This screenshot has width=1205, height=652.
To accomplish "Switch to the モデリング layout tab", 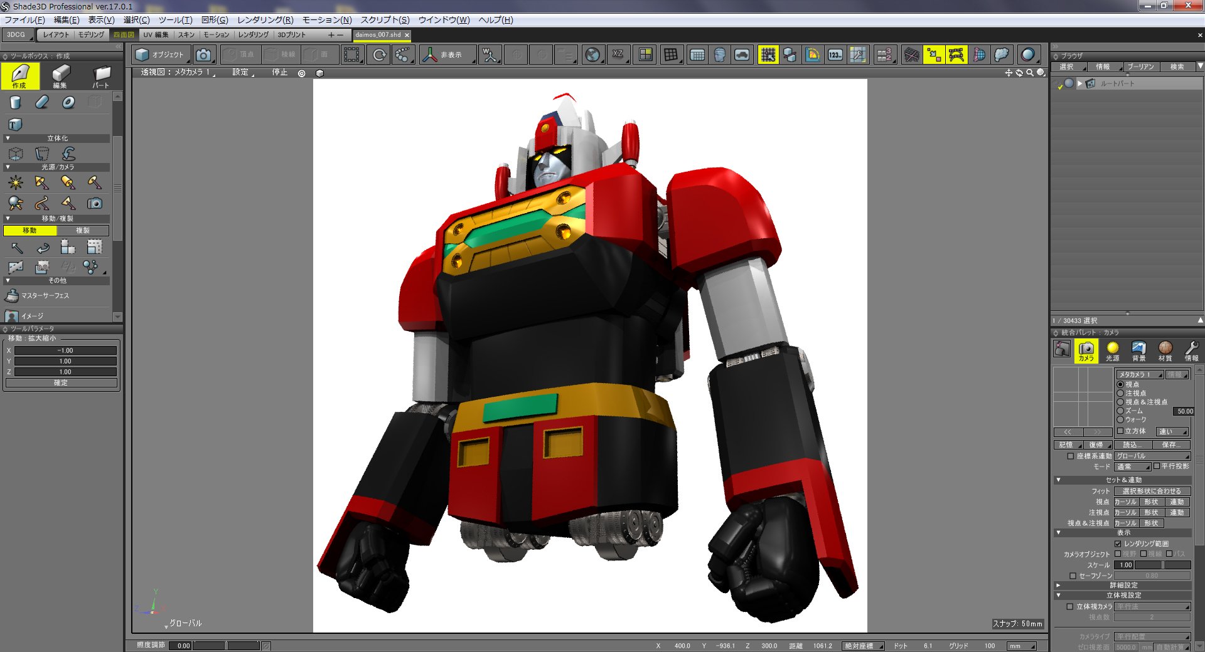I will (91, 34).
